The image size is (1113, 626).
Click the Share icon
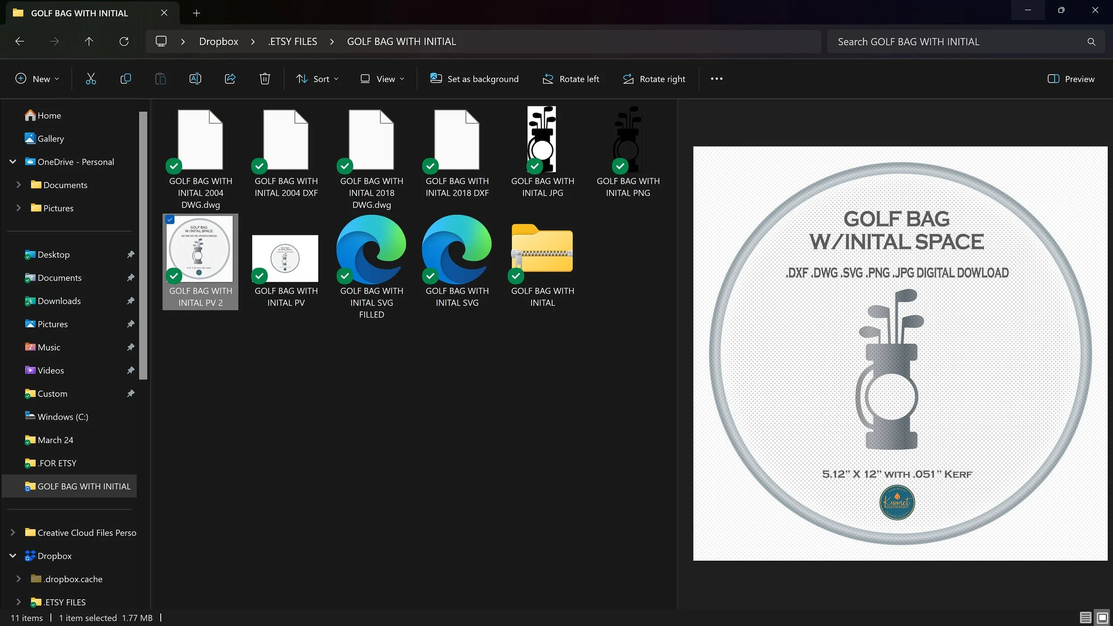(x=230, y=79)
